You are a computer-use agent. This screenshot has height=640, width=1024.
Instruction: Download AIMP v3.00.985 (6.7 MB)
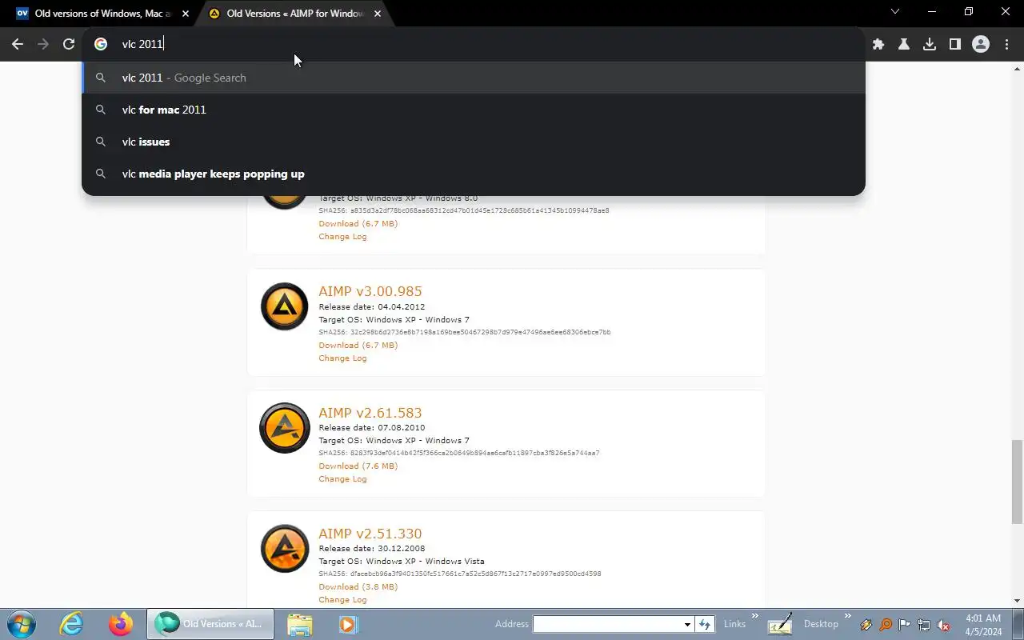(x=358, y=345)
